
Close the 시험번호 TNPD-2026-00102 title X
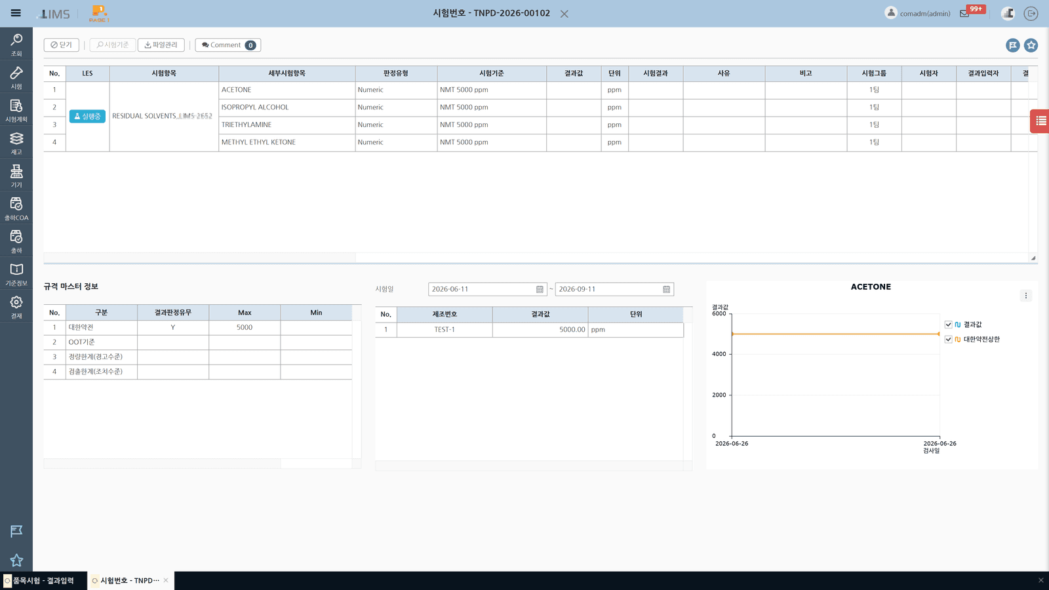564,14
